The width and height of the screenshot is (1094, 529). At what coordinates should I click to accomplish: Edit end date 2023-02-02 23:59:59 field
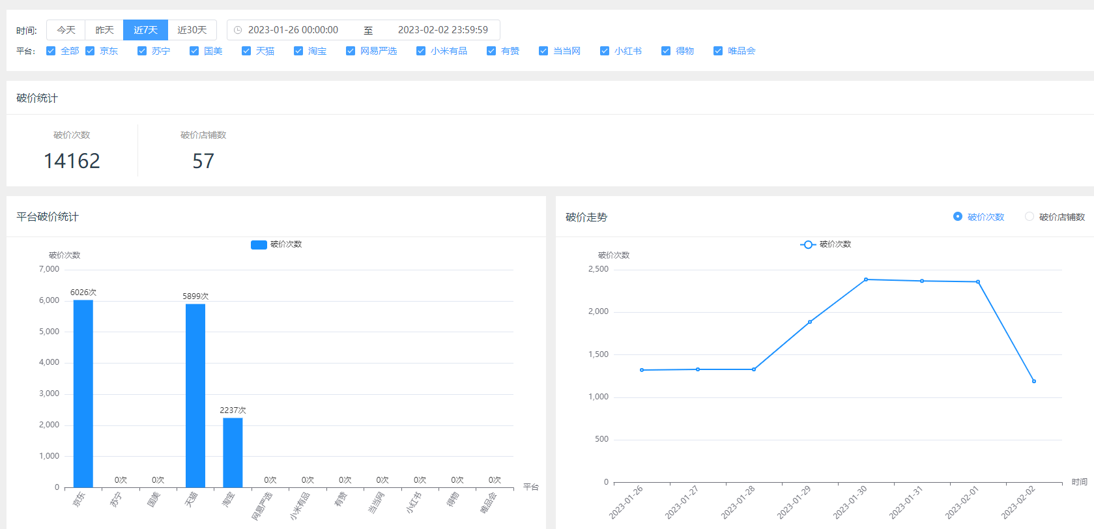click(x=443, y=30)
